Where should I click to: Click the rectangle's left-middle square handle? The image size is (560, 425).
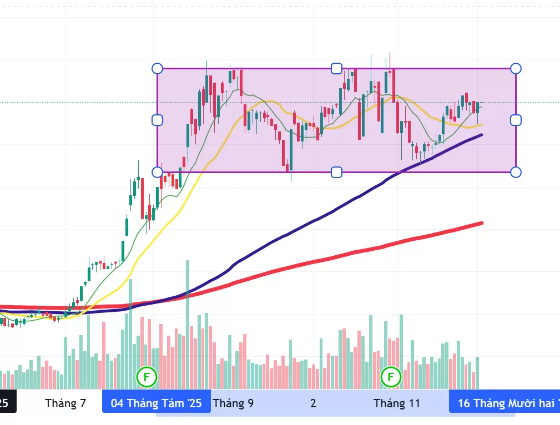click(x=157, y=120)
